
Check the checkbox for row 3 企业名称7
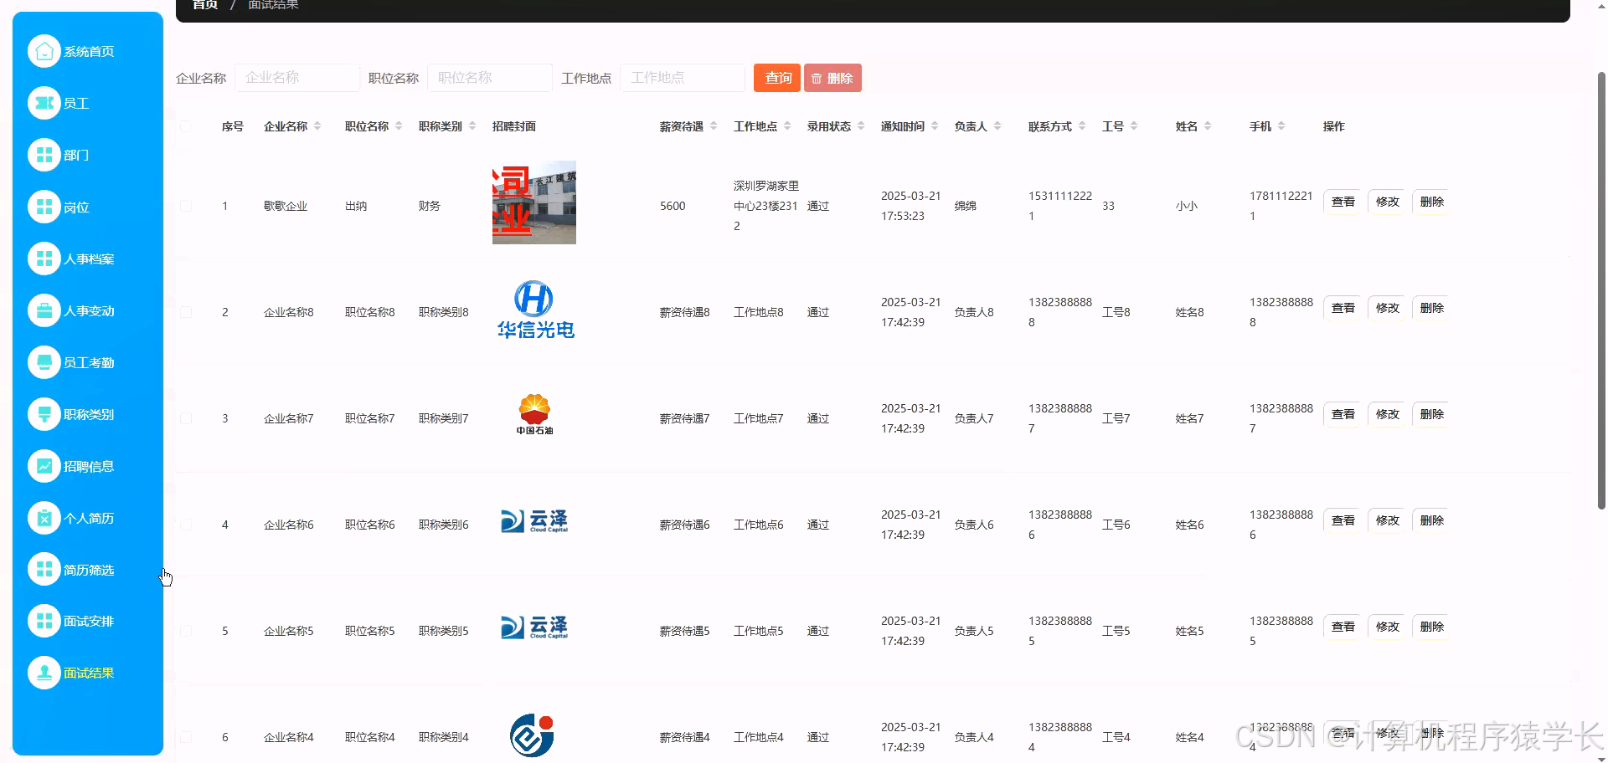pyautogui.click(x=186, y=418)
